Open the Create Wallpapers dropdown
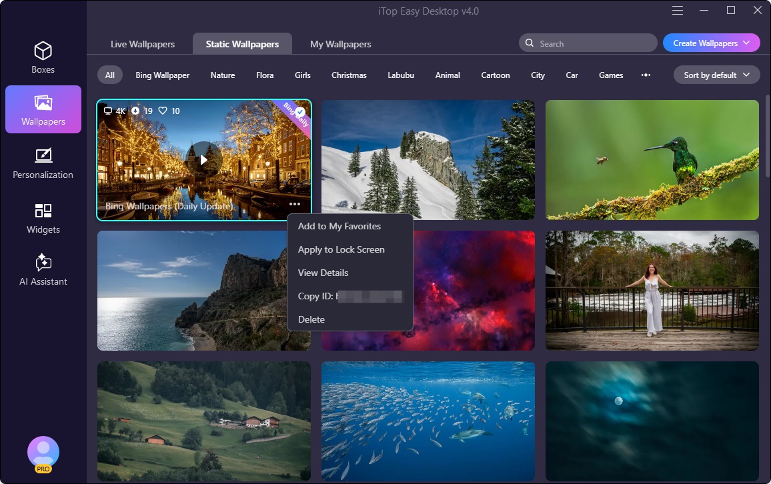Screen dimensions: 771x484 click(711, 43)
